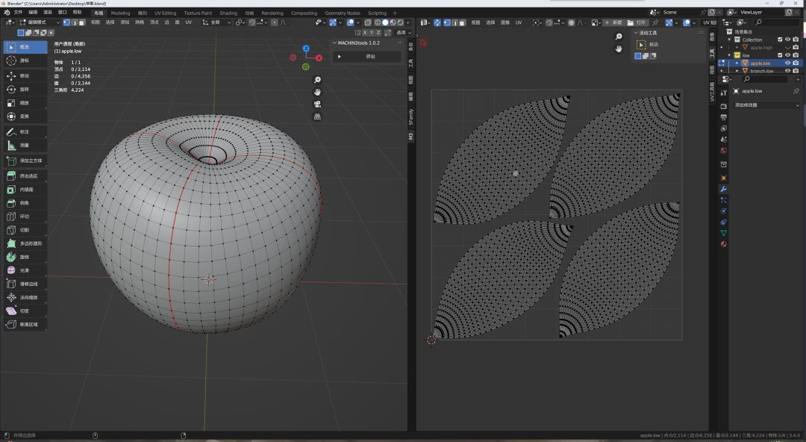Click the camera view icon in viewport
Screen dimensions: 806x442
(x=317, y=104)
